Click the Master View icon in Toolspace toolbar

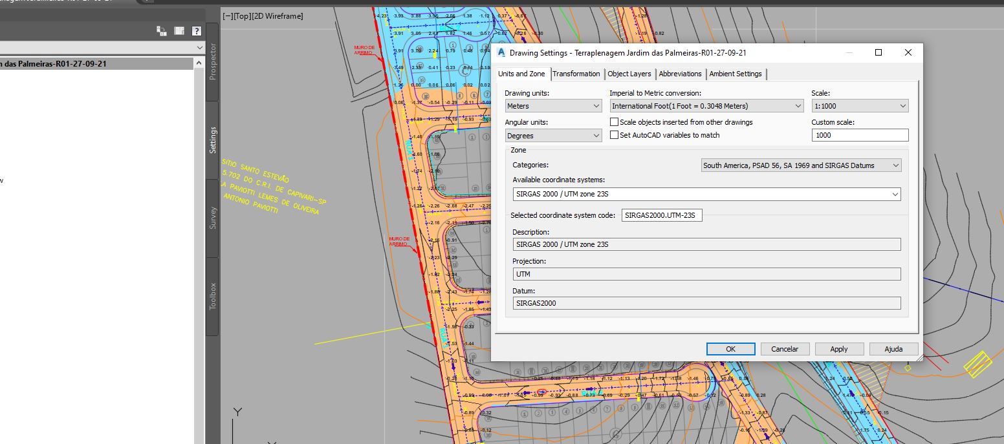(x=161, y=30)
